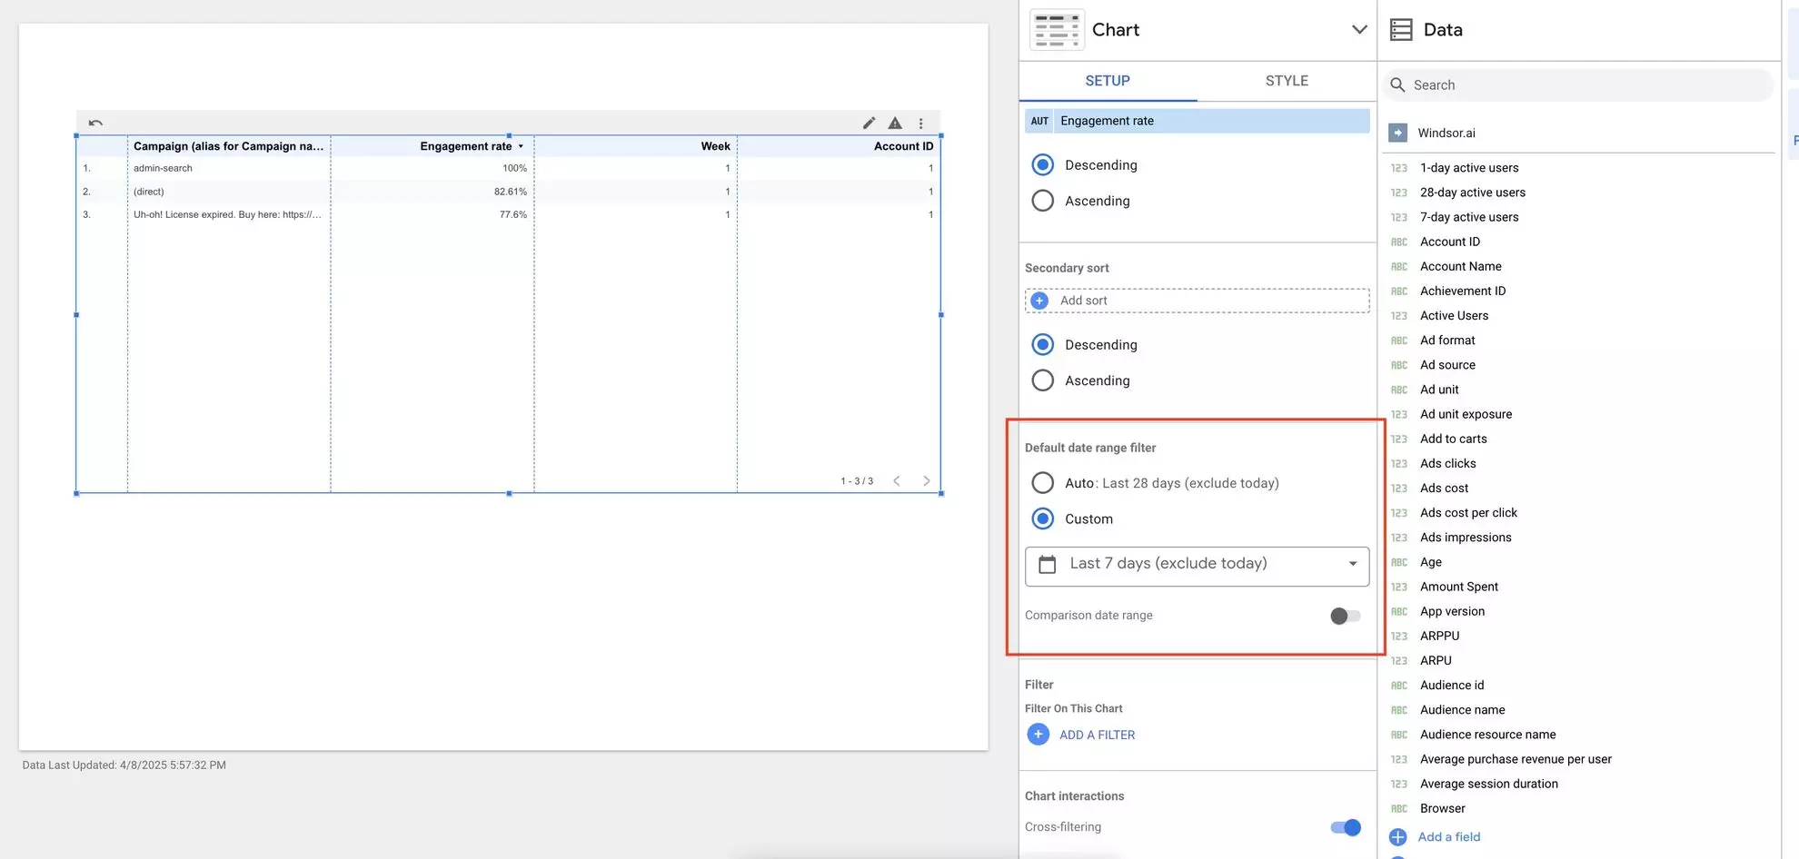Click the Campaign column header
1799x859 pixels.
click(228, 146)
